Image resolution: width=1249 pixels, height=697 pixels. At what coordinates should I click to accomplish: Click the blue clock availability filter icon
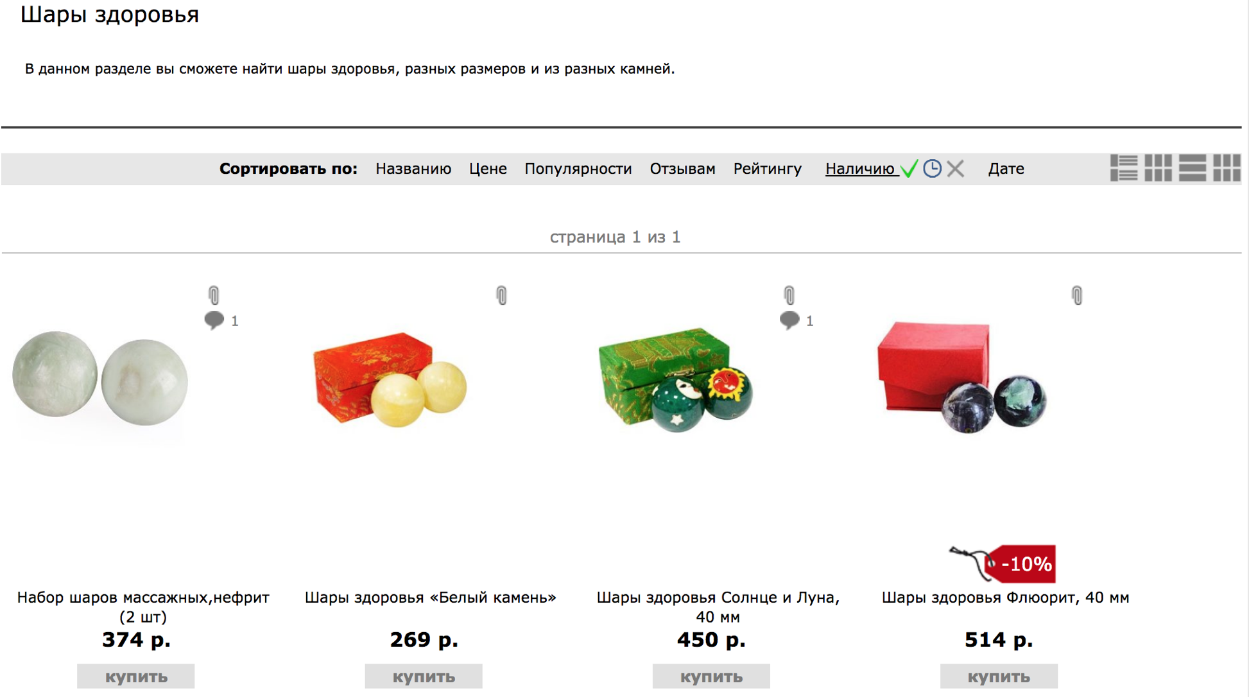tap(932, 169)
